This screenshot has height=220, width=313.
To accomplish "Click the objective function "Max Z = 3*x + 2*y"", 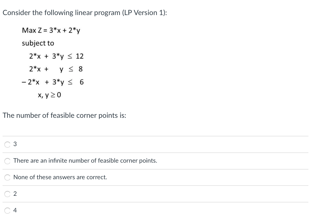I will (x=51, y=30).
